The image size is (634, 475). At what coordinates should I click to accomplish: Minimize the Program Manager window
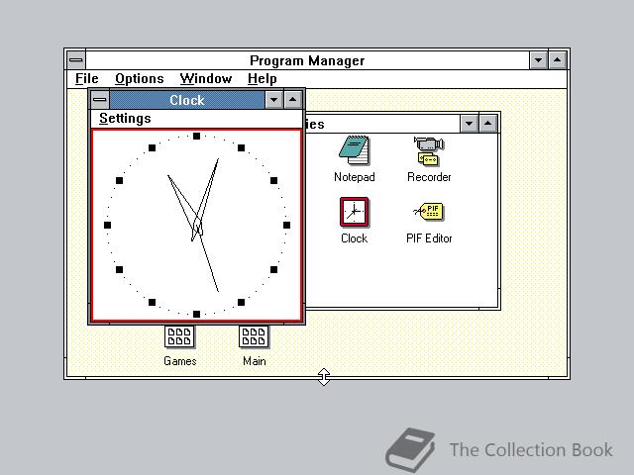tap(539, 60)
